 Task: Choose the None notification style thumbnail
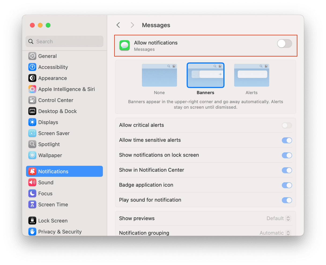(x=160, y=75)
